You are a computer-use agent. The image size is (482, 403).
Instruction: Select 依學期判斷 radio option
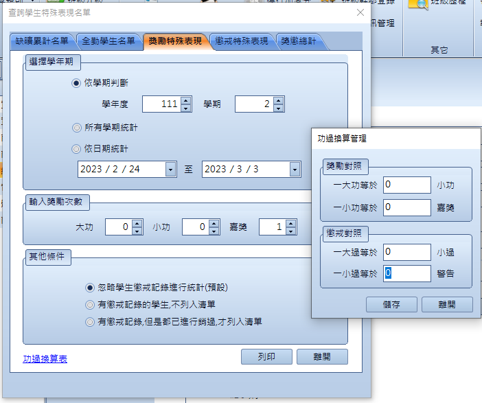point(76,82)
